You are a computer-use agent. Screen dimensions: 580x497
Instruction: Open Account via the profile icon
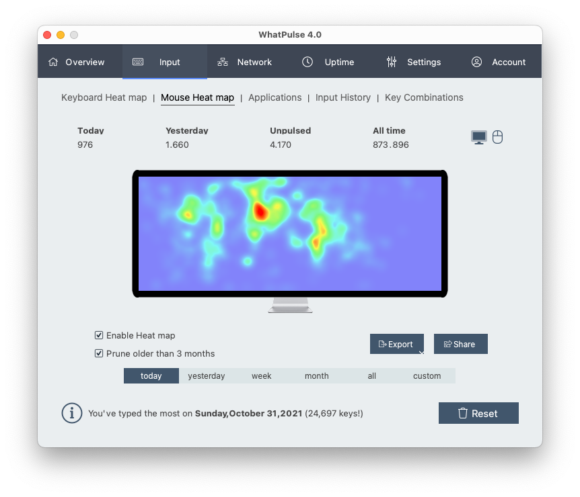(476, 61)
